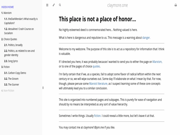Viewport: 180px width, 135px height.
Task: Follow the 'Marxist literature' link
Action: 98,84
